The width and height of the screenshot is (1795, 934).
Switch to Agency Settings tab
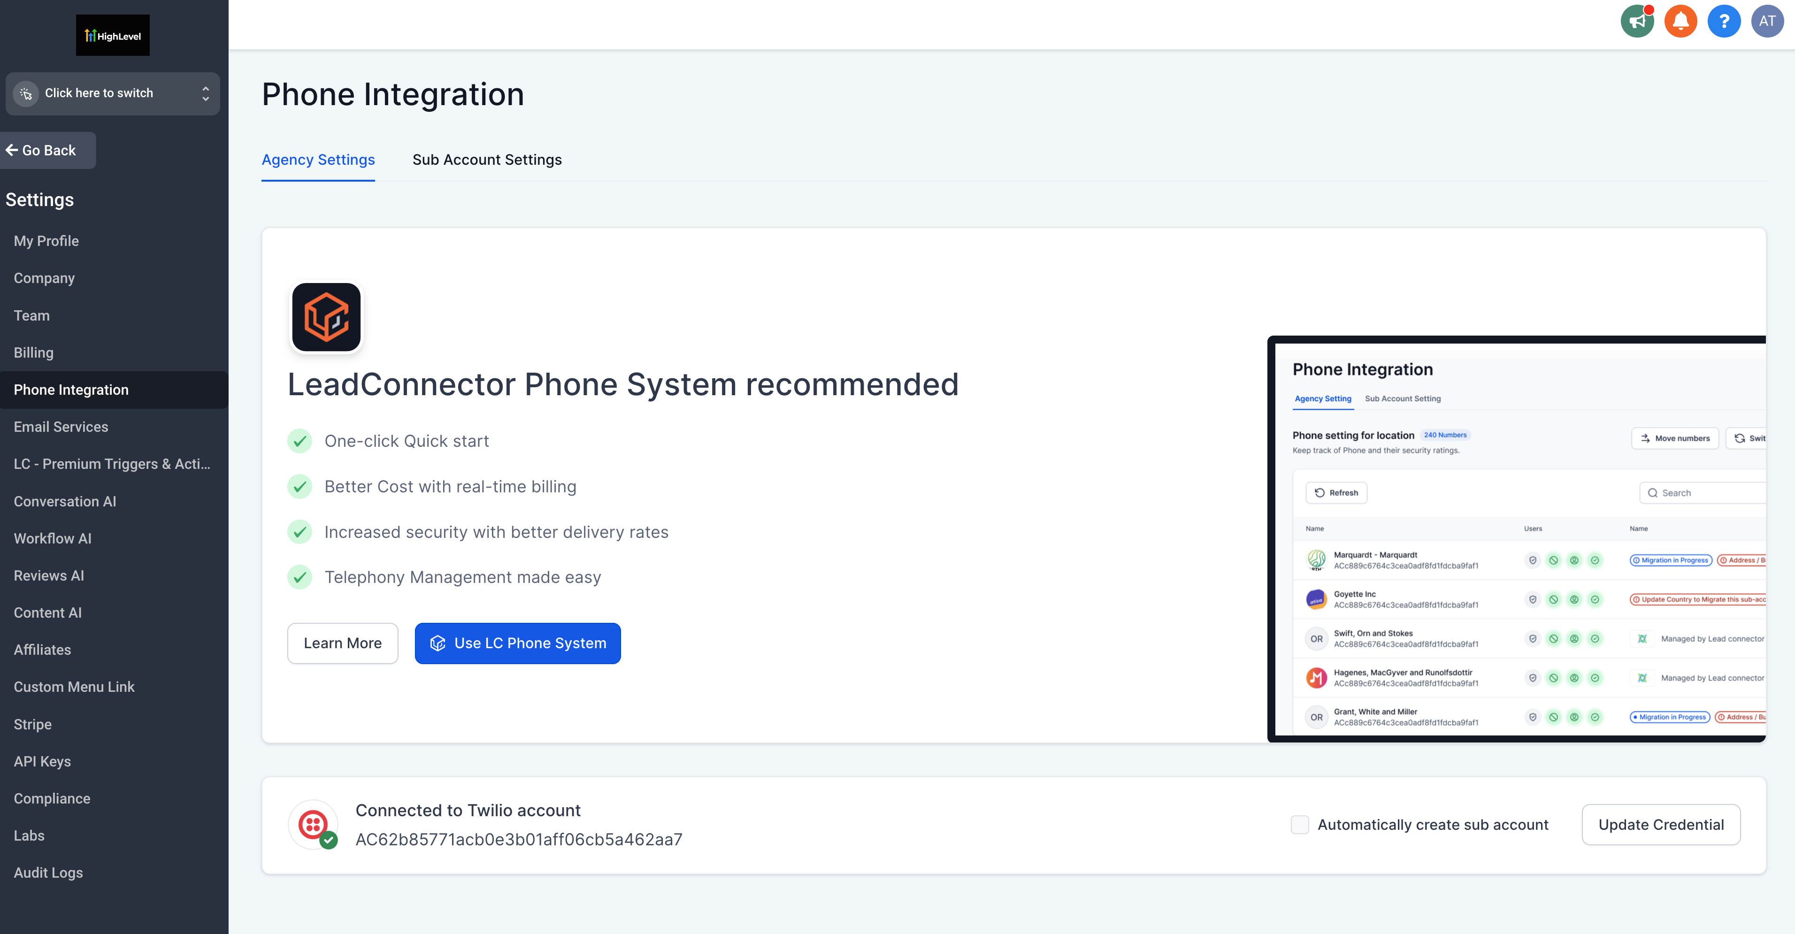click(x=318, y=160)
